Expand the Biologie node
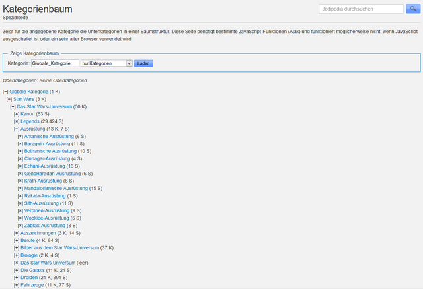 coord(17,255)
